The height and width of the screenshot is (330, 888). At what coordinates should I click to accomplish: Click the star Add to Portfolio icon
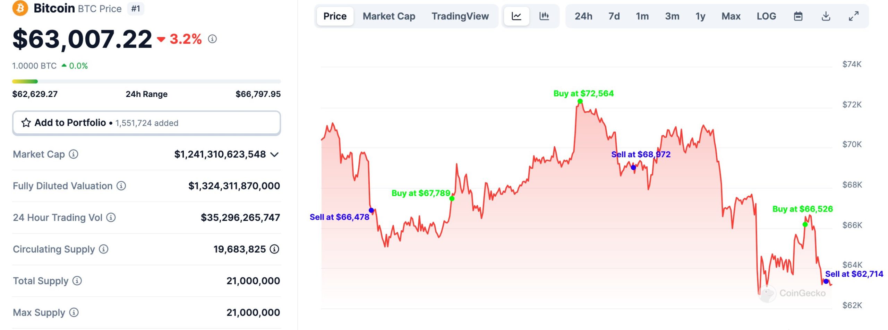pos(26,123)
